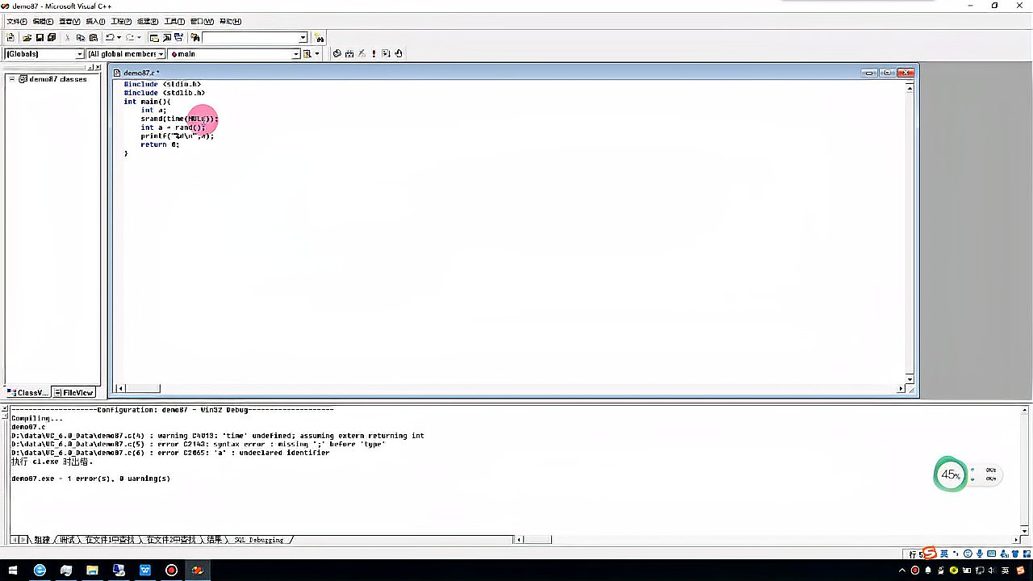
Task: Run the program with the Execute exclamation icon
Action: pyautogui.click(x=374, y=53)
